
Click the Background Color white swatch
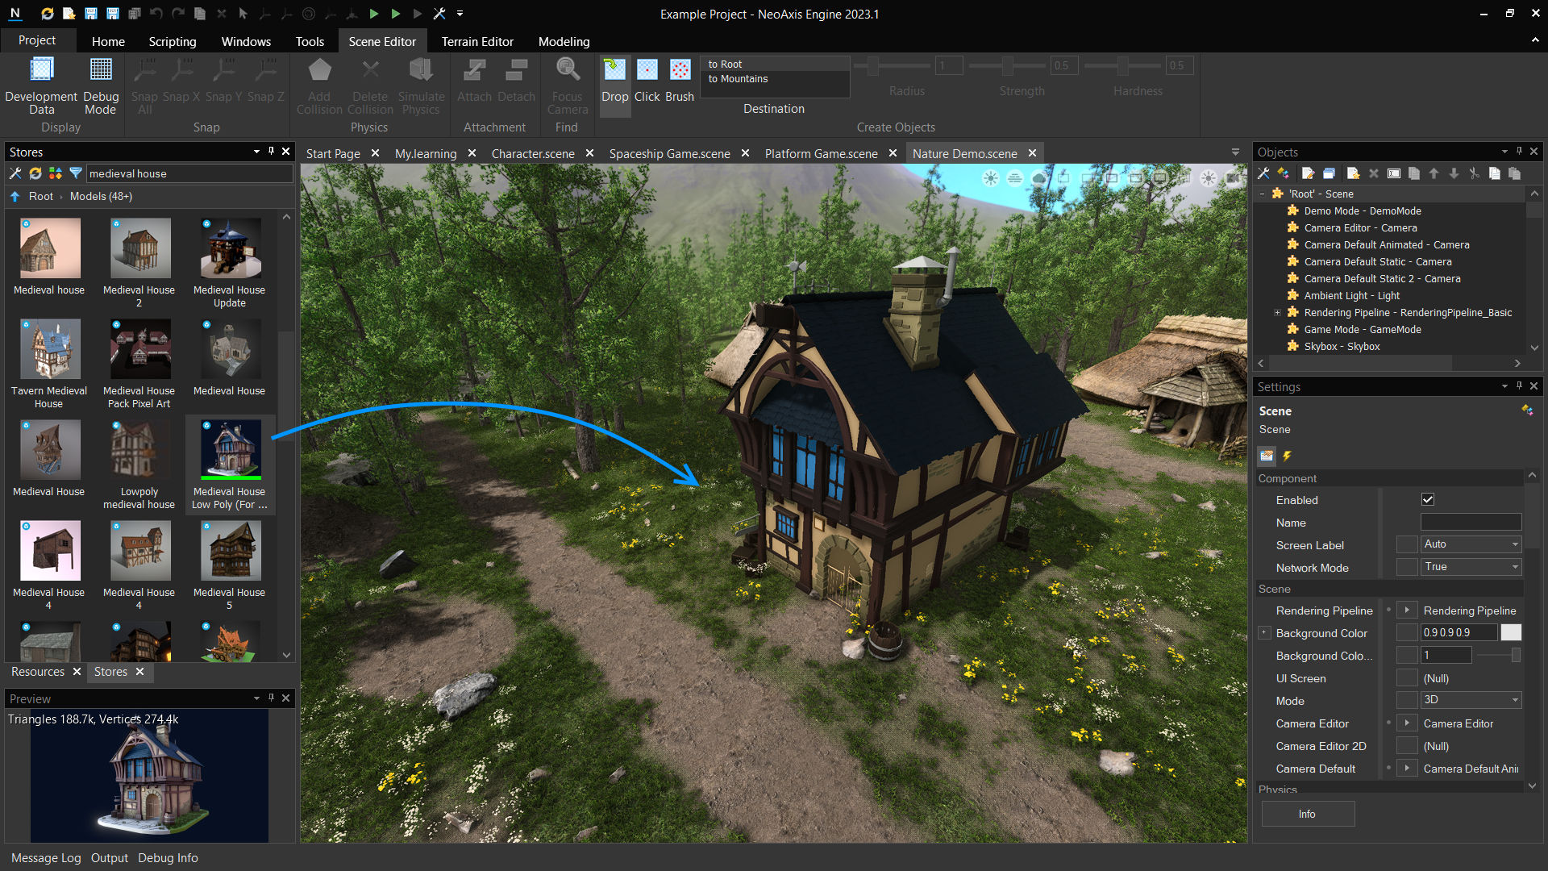pos(1511,633)
